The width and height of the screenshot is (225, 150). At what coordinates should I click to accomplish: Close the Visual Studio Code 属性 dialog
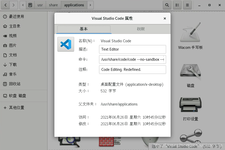click(x=165, y=18)
